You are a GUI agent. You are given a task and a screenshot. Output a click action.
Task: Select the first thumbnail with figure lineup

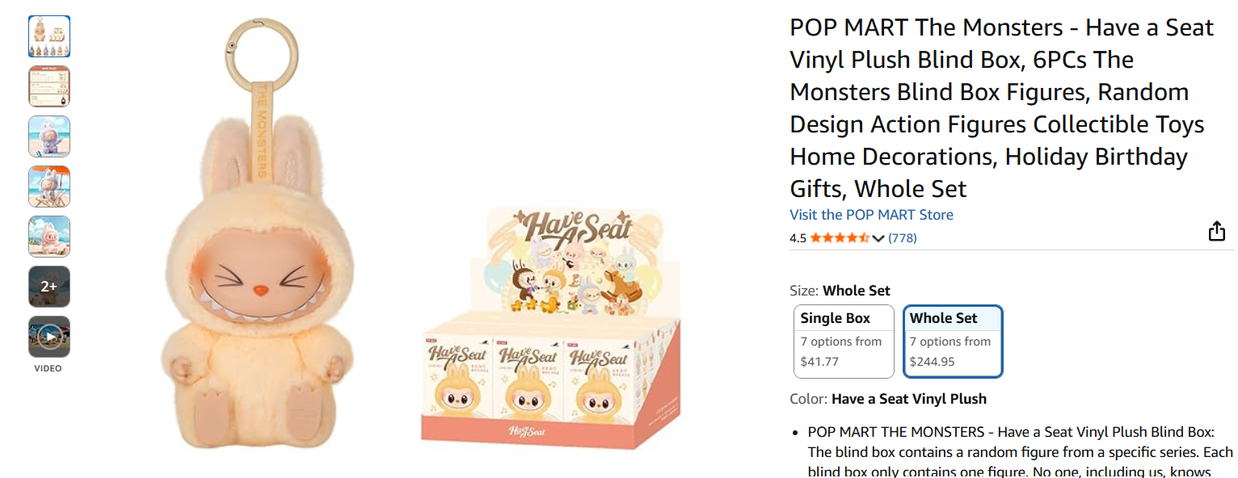click(x=49, y=36)
